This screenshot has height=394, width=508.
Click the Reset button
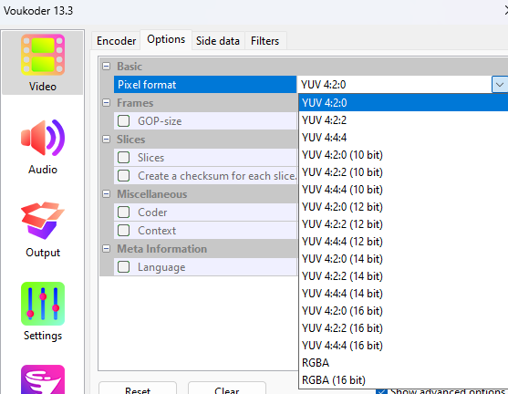point(138,389)
